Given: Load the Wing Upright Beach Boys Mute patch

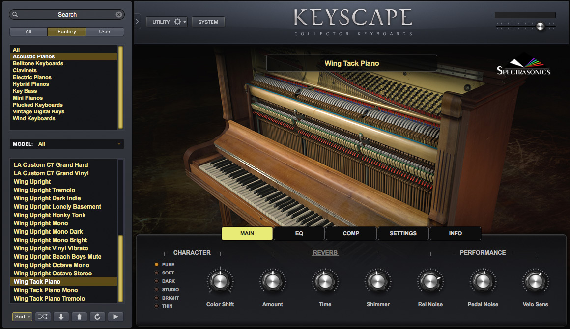Looking at the screenshot, I should (x=63, y=256).
